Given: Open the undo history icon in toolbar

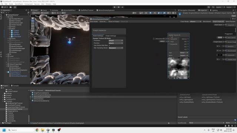Looking at the screenshot, I should pyautogui.click(x=208, y=7).
